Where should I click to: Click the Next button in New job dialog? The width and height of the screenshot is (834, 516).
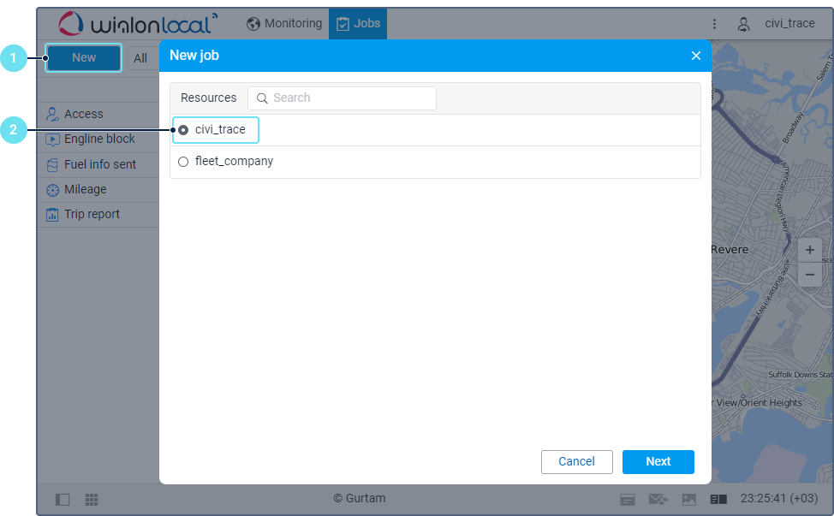tap(658, 462)
